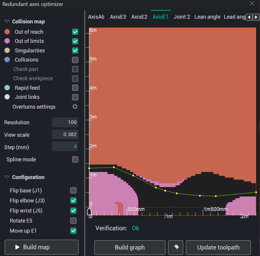Close the Redundant axes optimizer window
The image size is (260, 256).
[x=252, y=4]
